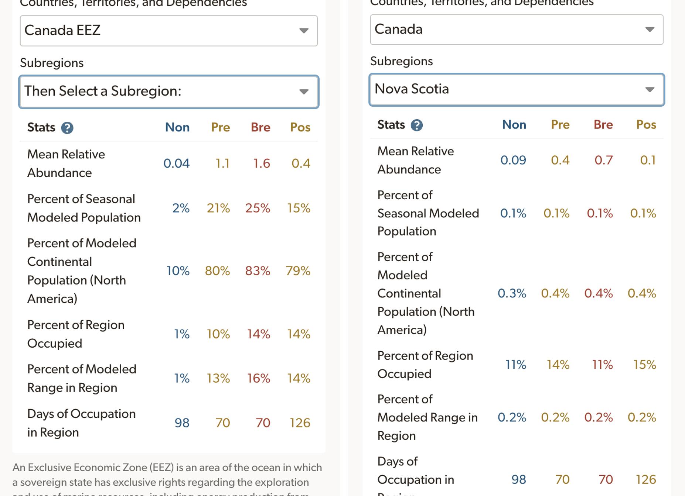Click the left table Mean Relative Abundance label
Viewport: 685px width, 496px height.
[x=66, y=163]
